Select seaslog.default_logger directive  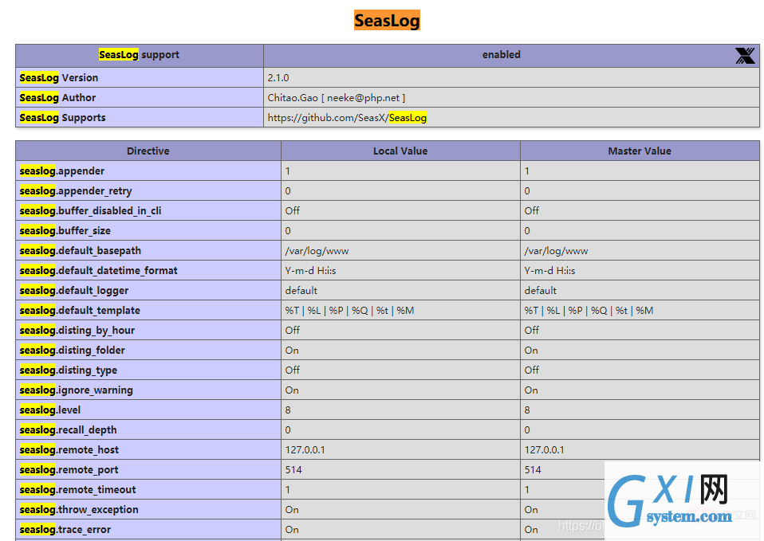tap(74, 291)
